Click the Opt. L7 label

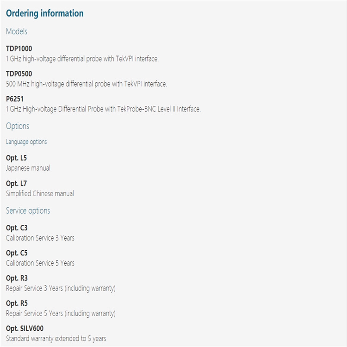tap(17, 183)
